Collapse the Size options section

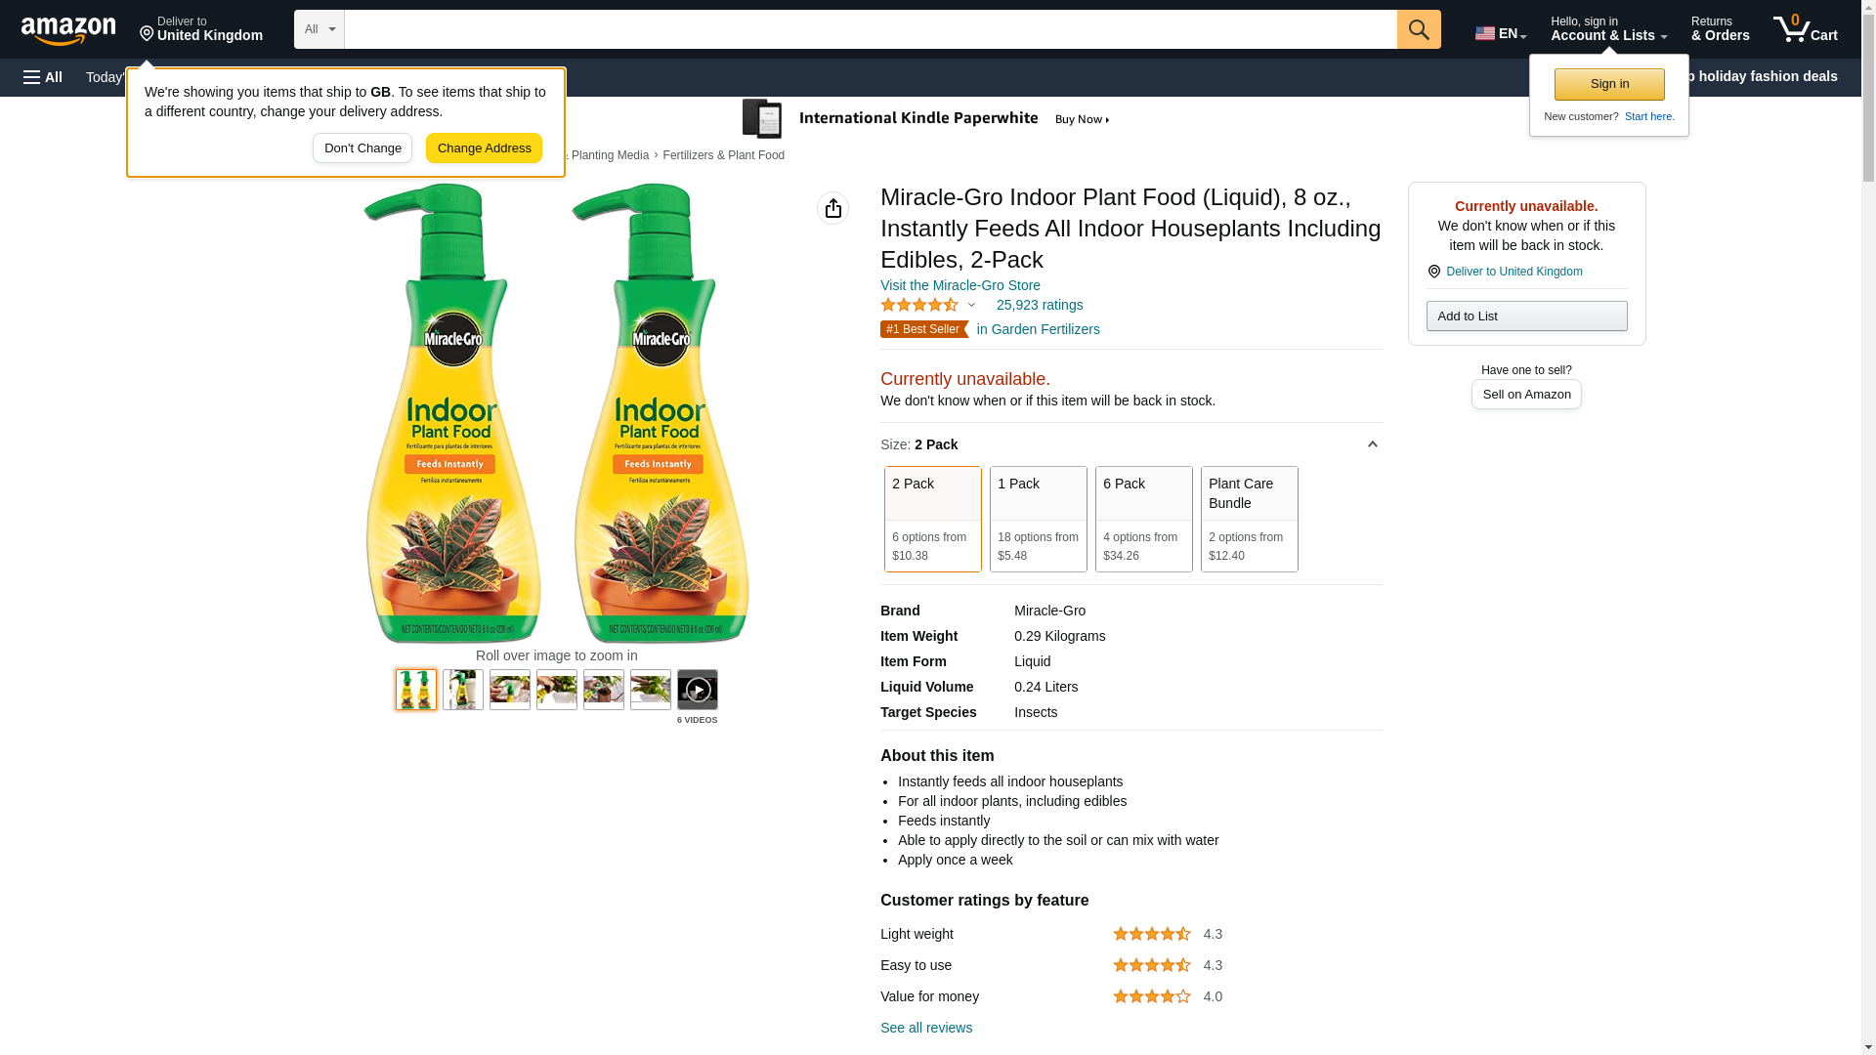(1372, 444)
